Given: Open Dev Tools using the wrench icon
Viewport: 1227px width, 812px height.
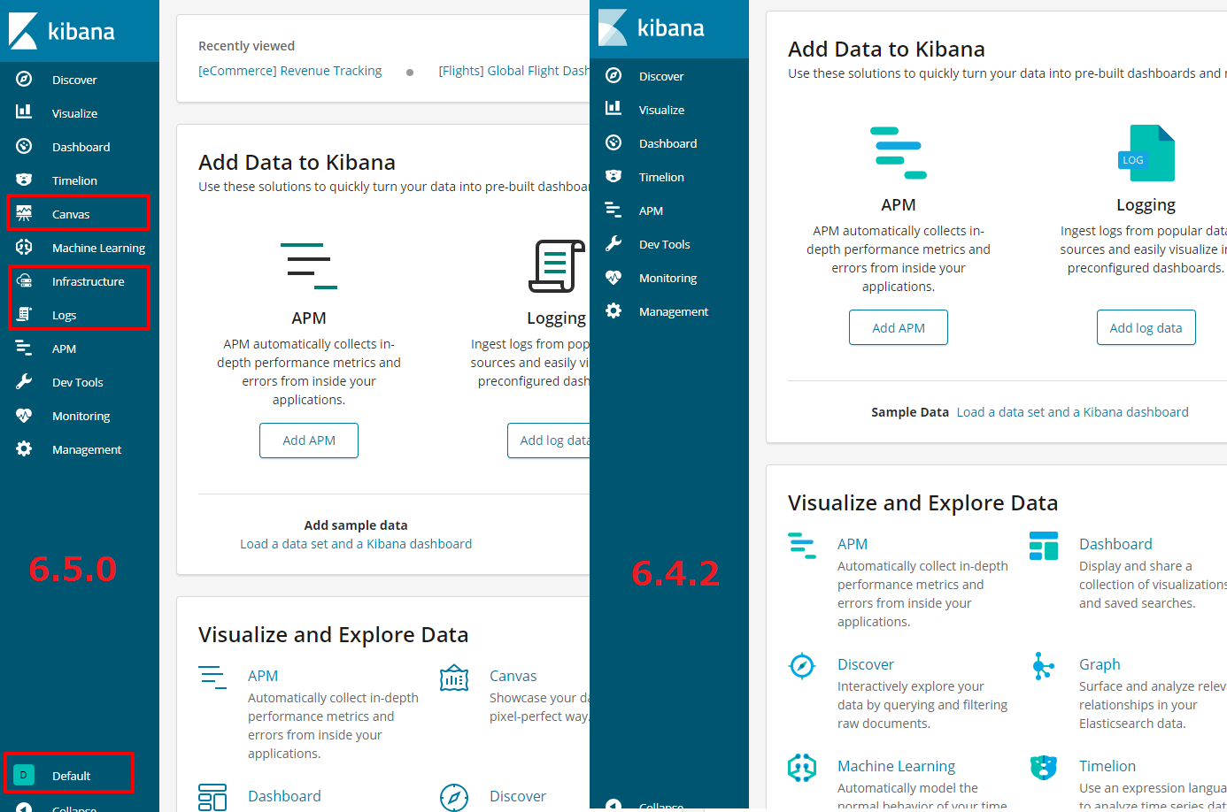Looking at the screenshot, I should click(613, 243).
